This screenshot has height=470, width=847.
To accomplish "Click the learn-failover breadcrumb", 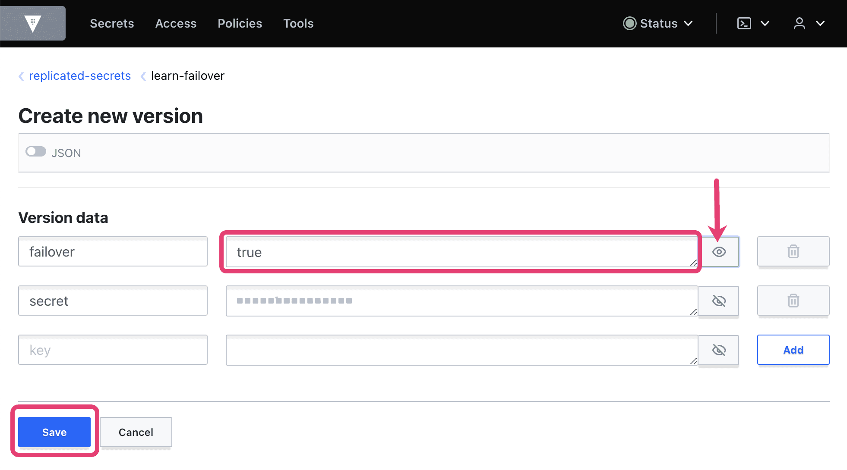I will (188, 76).
